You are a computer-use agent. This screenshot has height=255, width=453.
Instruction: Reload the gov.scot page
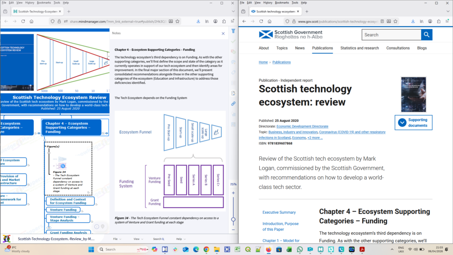pyautogui.click(x=261, y=21)
